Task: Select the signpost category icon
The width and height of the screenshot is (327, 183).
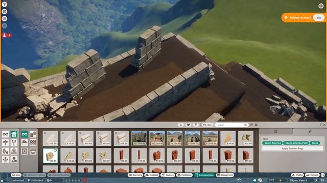Action: click(x=6, y=143)
